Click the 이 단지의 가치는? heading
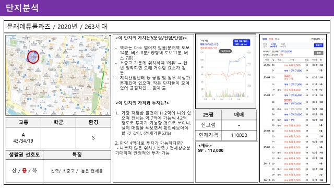The image size is (334, 188). [151, 38]
